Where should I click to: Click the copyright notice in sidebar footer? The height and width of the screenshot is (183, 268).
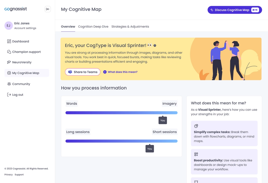coord(26,169)
